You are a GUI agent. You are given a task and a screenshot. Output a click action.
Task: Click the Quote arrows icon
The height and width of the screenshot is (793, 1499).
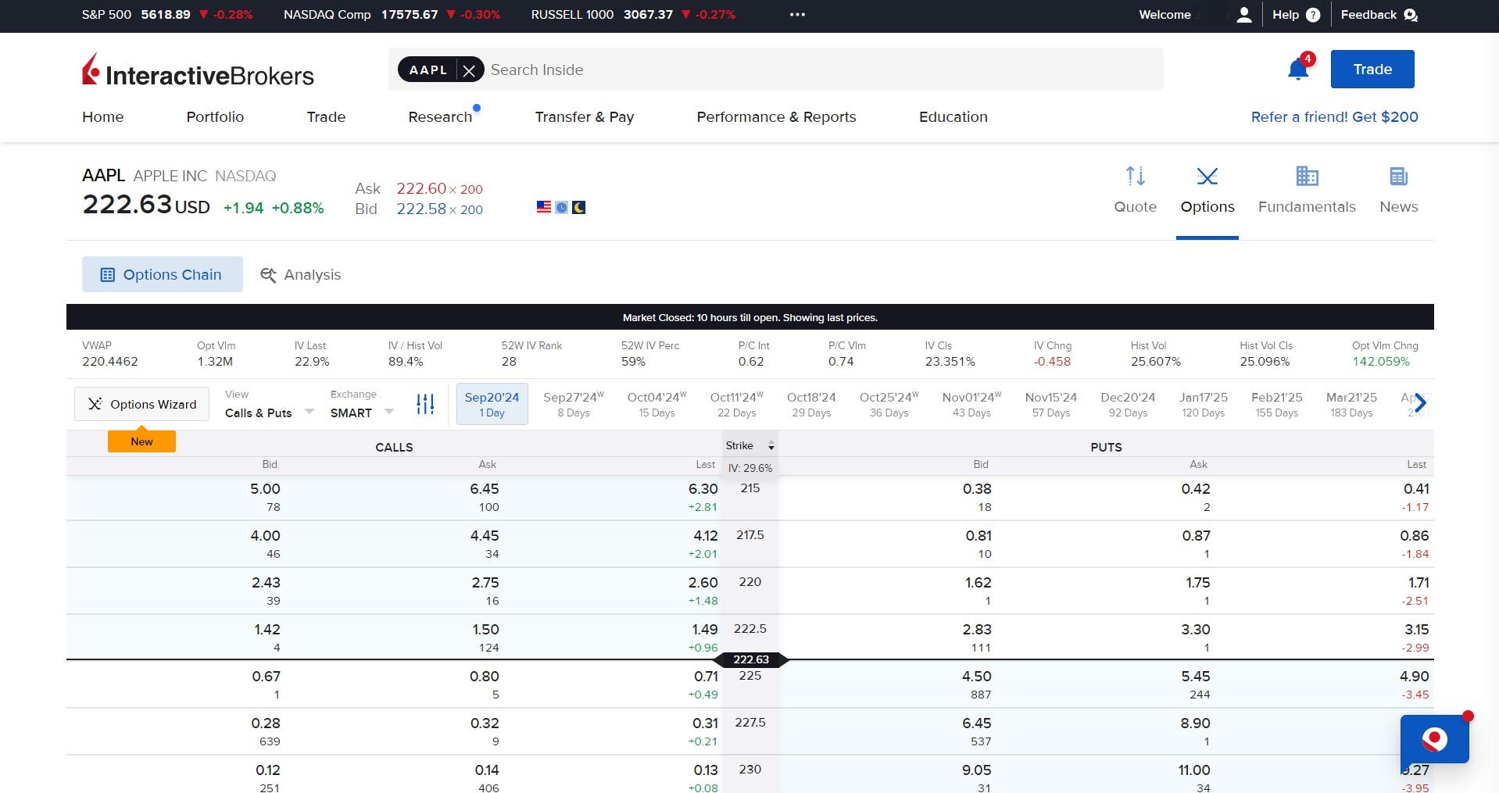click(x=1135, y=177)
